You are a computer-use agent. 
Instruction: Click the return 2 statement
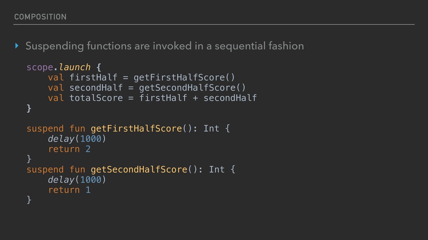point(69,149)
